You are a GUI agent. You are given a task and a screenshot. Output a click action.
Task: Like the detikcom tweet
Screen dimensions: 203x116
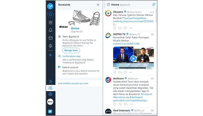click(x=126, y=104)
